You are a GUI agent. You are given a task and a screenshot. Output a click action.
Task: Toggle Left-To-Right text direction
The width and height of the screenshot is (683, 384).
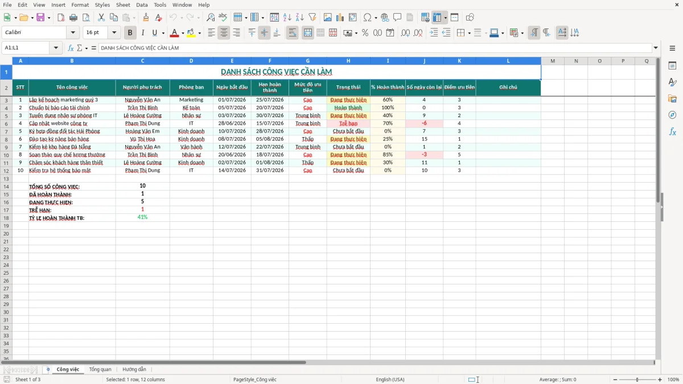coord(534,33)
